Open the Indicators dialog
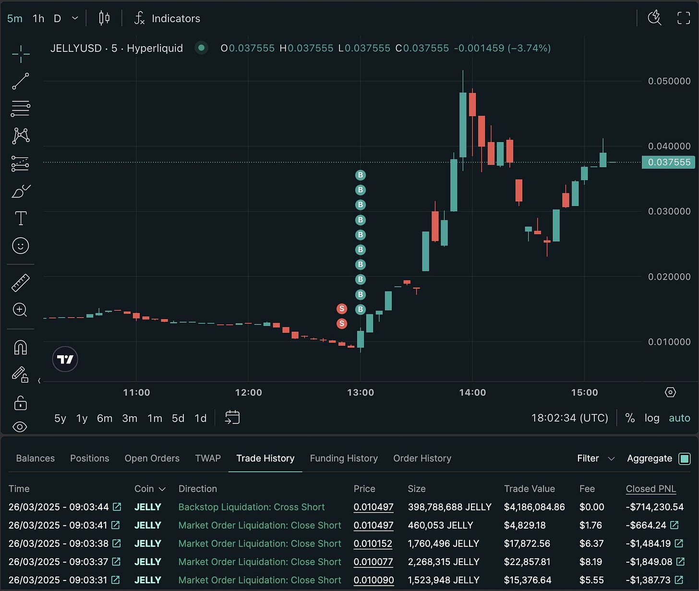Image resolution: width=699 pixels, height=591 pixels. pos(167,18)
